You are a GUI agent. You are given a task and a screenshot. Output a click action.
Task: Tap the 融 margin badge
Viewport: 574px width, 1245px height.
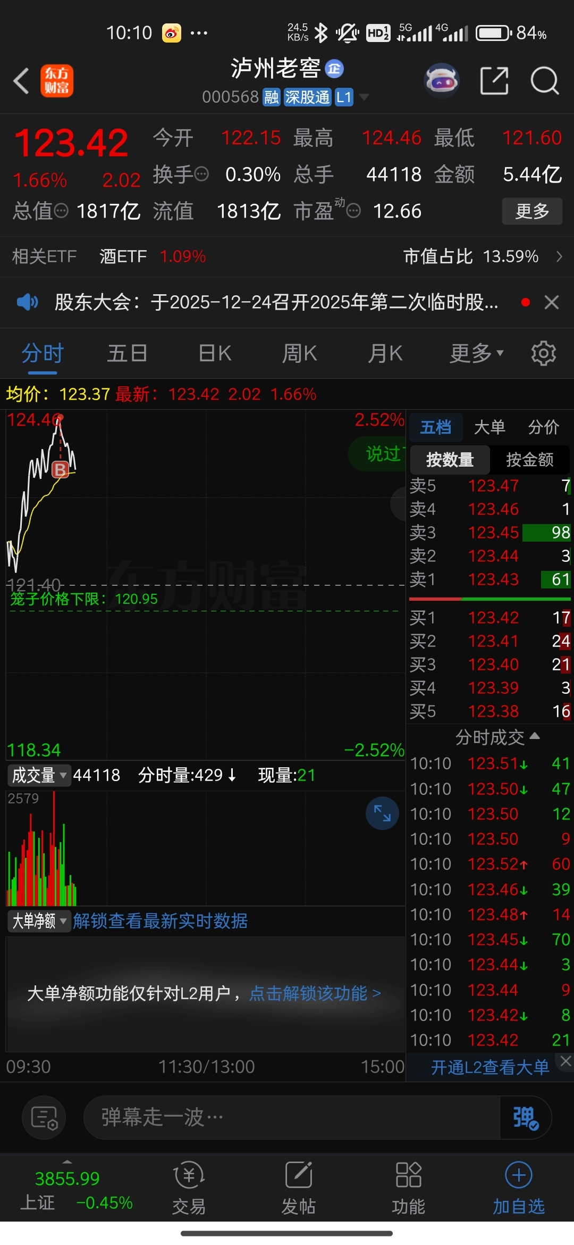click(272, 97)
